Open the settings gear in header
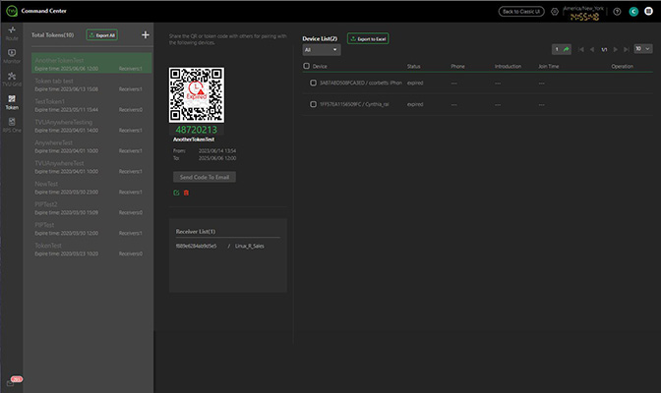 click(555, 12)
